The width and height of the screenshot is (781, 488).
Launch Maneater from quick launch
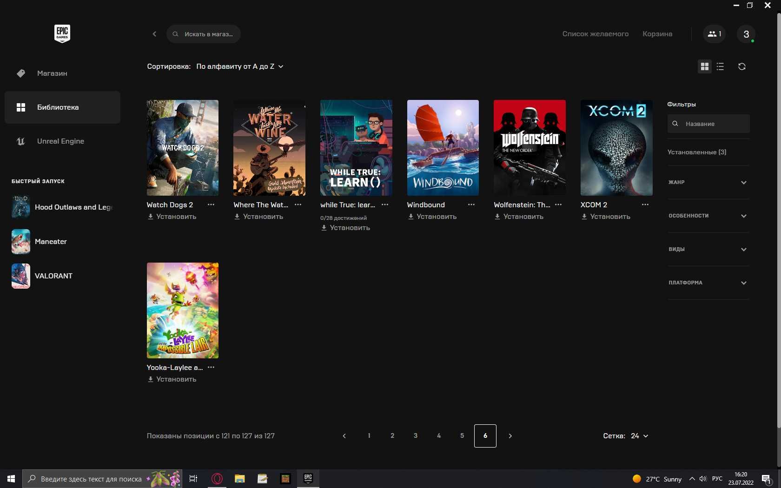[x=62, y=242]
